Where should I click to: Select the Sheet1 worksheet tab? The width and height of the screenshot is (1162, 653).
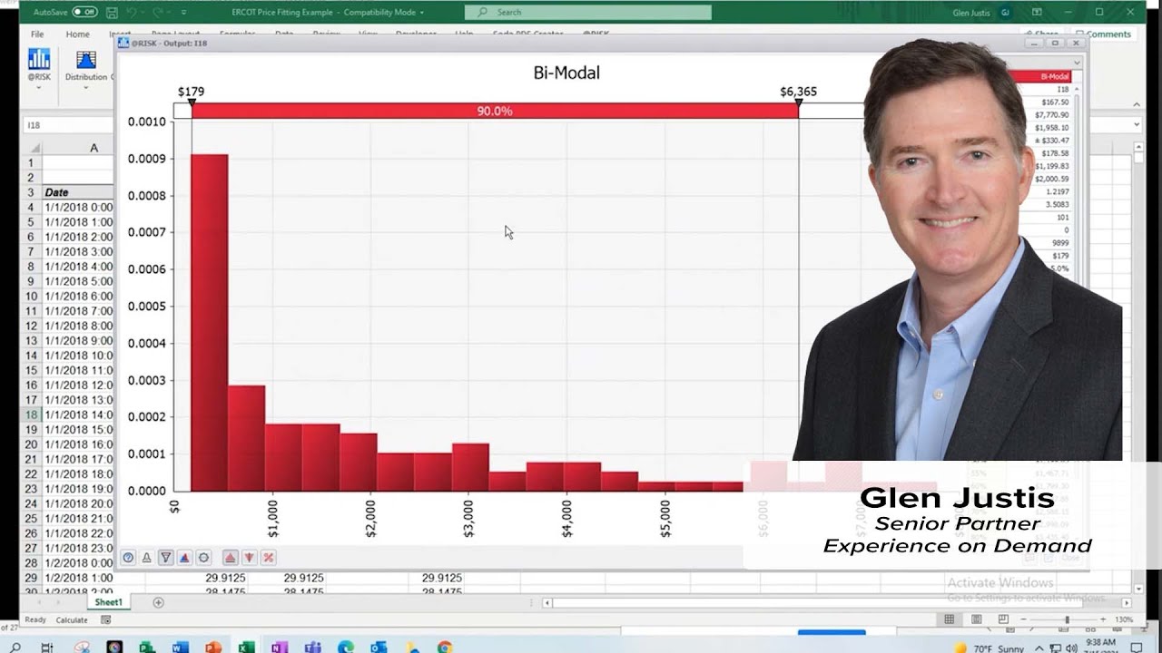click(x=108, y=602)
